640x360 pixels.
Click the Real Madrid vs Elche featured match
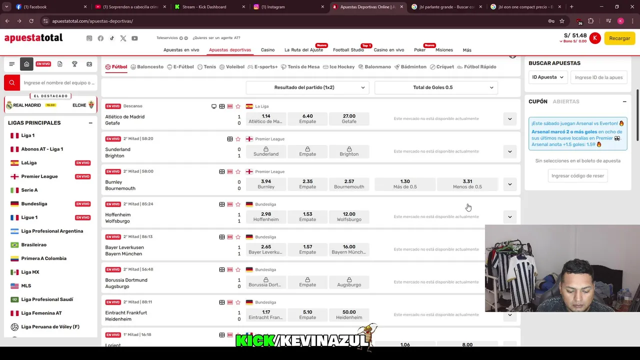click(50, 105)
